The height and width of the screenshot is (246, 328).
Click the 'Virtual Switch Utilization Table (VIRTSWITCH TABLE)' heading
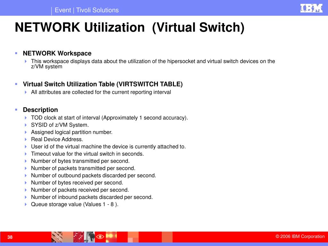click(x=103, y=84)
